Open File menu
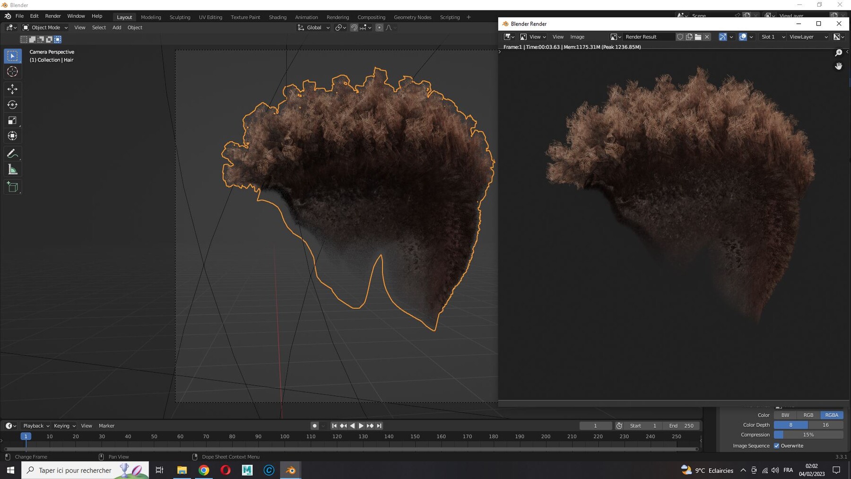Viewport: 851px width, 479px height. [x=19, y=16]
